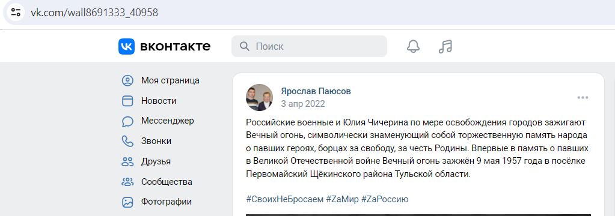Screen dimensions: 615x216
Task: Click the #СвоихНеБросаем hashtag
Action: click(285, 199)
